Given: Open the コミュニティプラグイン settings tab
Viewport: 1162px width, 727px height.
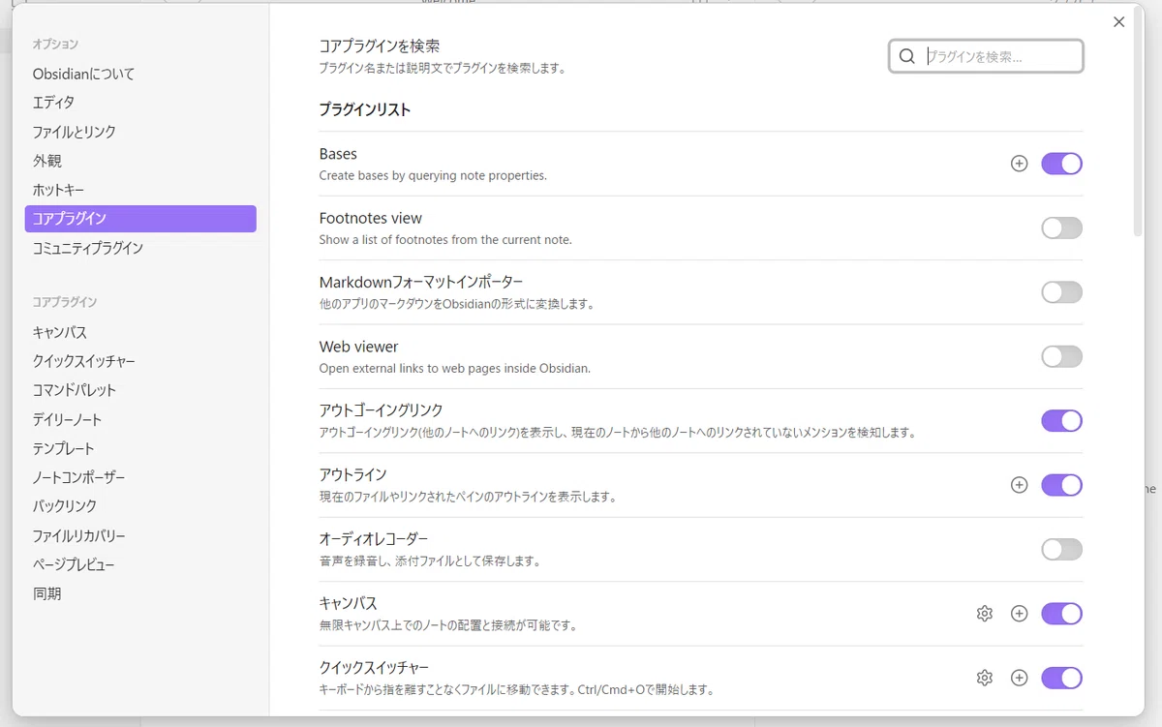Looking at the screenshot, I should [x=140, y=248].
